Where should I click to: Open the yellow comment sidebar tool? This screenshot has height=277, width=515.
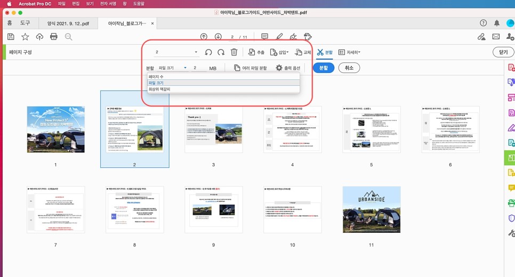511,188
